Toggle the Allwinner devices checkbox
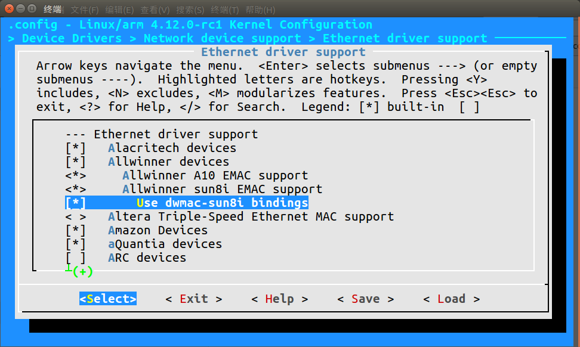 point(75,162)
